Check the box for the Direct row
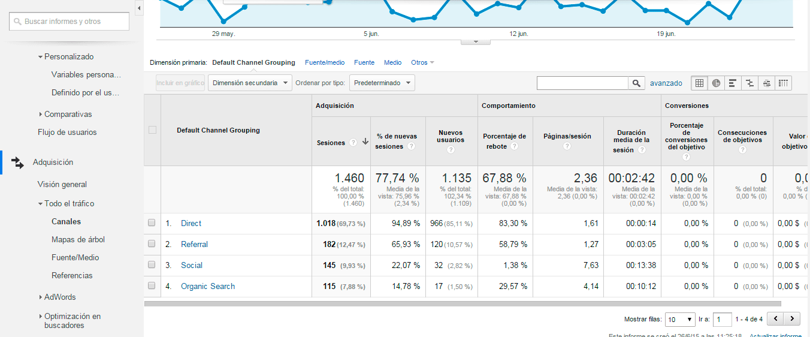The image size is (810, 337). click(152, 223)
